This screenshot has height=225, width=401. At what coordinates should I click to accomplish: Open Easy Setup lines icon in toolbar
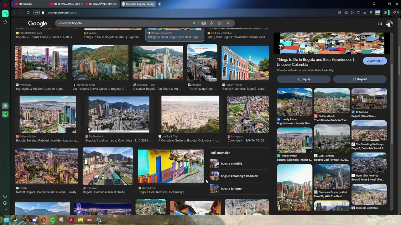point(371,12)
